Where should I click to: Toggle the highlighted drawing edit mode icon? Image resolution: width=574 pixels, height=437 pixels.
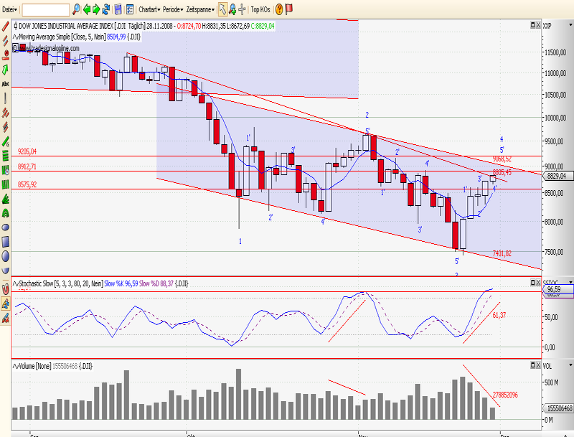coord(6,304)
